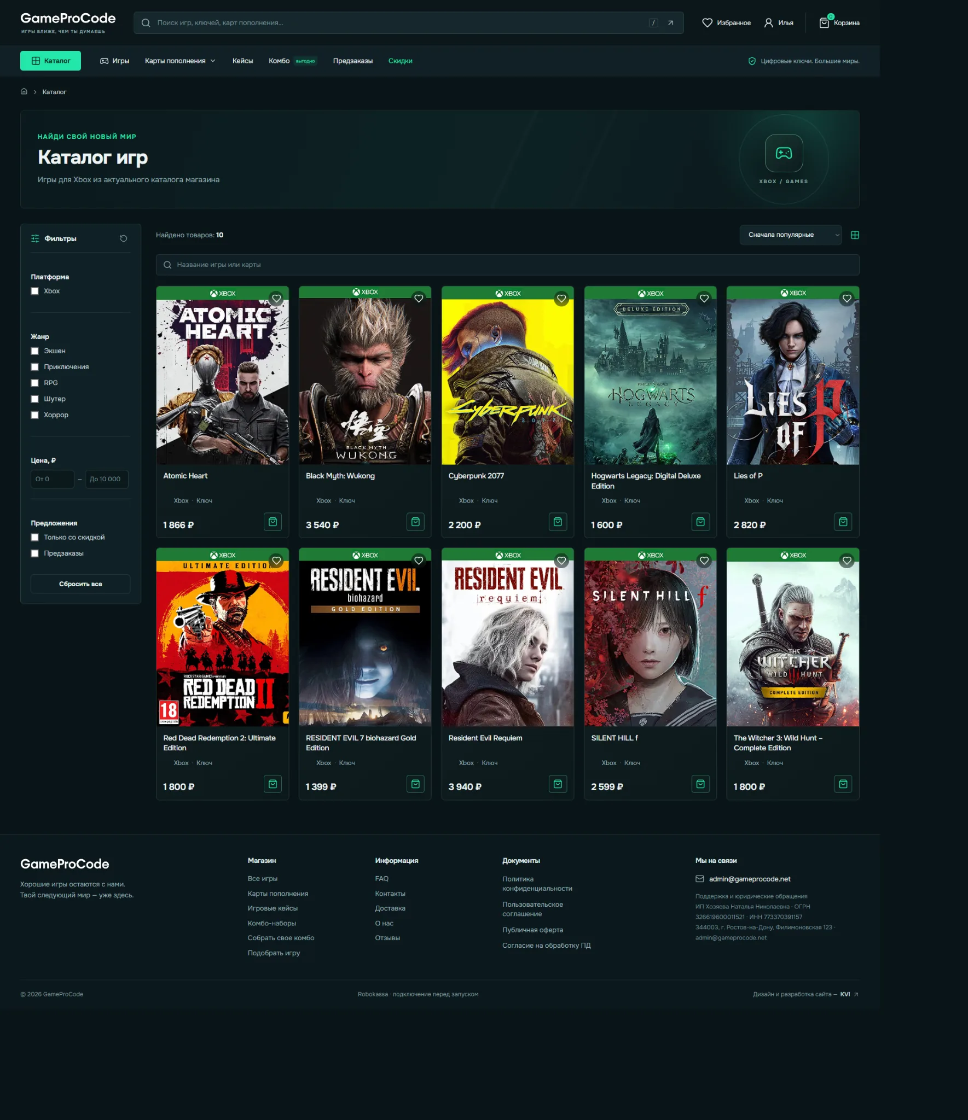Click the admin@gameprocode.net email link
Screen dimensions: 968x1120
point(750,879)
